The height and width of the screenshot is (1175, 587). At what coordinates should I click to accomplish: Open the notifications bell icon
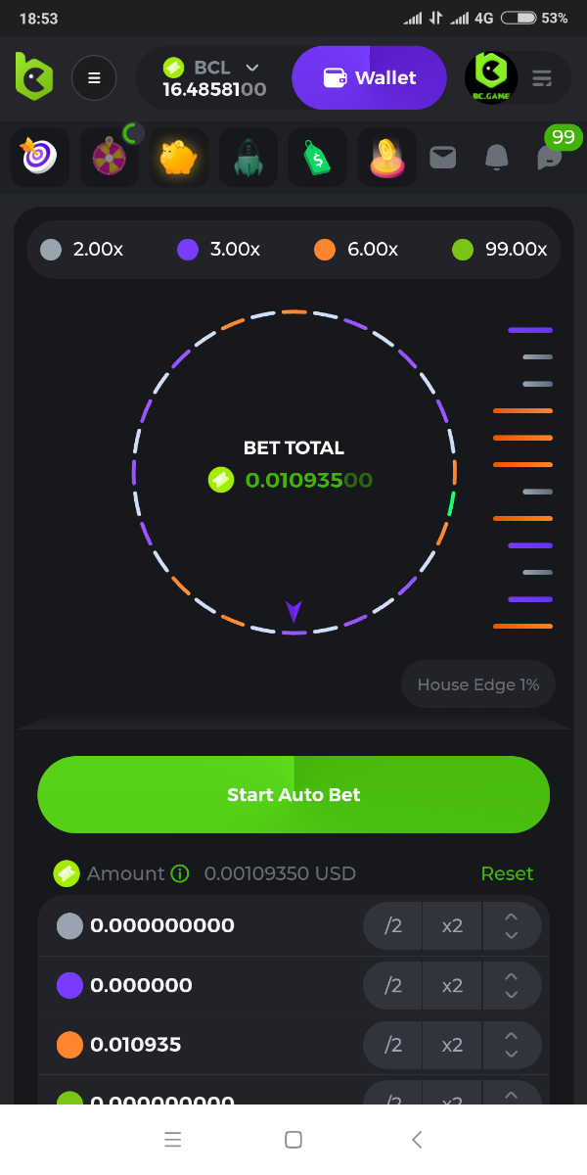[x=497, y=157]
